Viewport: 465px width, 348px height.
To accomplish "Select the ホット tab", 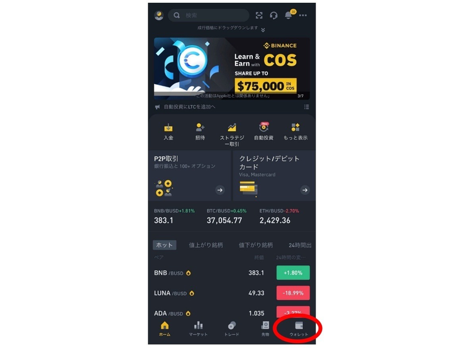I will click(x=164, y=245).
